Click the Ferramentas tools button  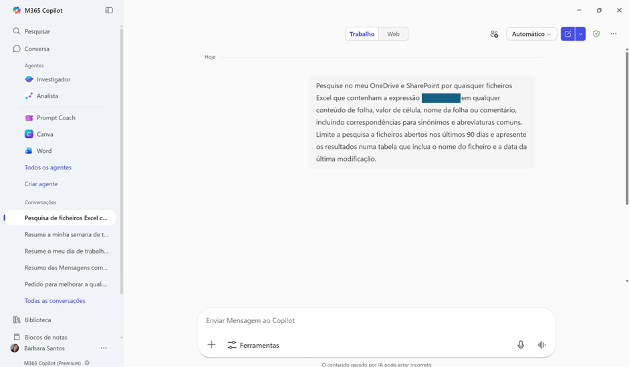point(253,346)
